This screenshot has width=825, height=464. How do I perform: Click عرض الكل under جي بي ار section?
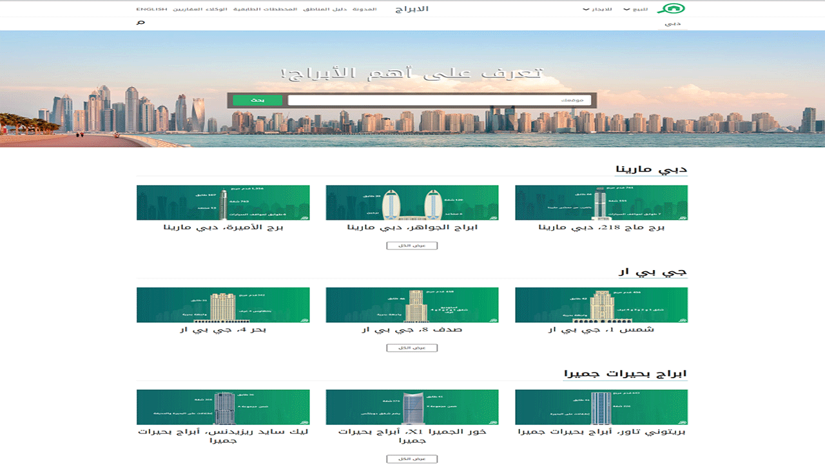(412, 348)
